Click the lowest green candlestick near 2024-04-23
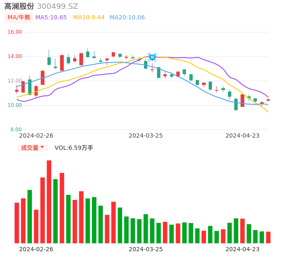 [236, 104]
